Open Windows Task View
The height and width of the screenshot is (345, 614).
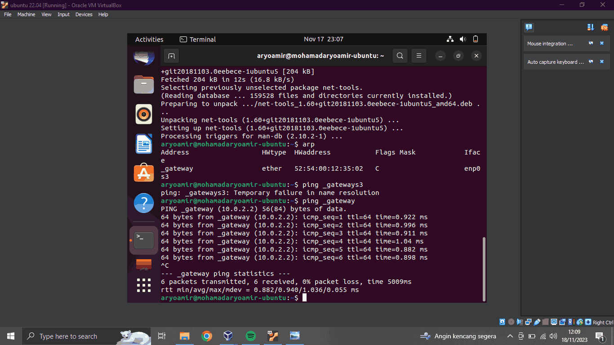tap(162, 336)
